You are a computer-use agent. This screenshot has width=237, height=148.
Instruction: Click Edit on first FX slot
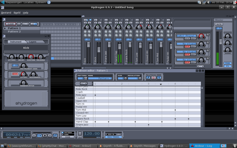point(193,39)
